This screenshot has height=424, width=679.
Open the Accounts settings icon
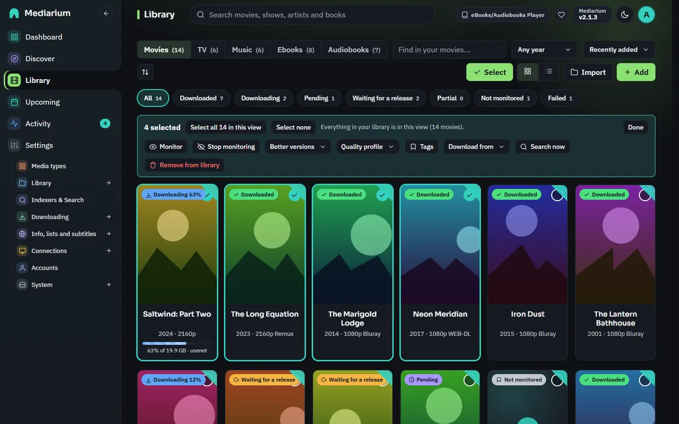[x=22, y=268]
